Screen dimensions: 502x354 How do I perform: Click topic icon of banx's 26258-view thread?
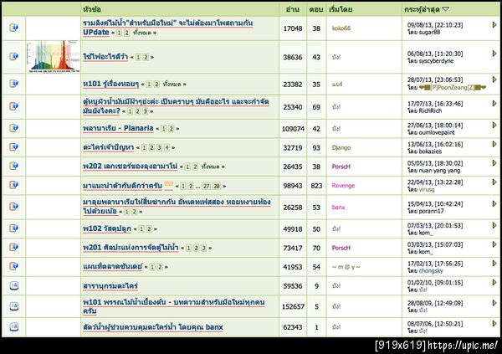[x=13, y=207]
